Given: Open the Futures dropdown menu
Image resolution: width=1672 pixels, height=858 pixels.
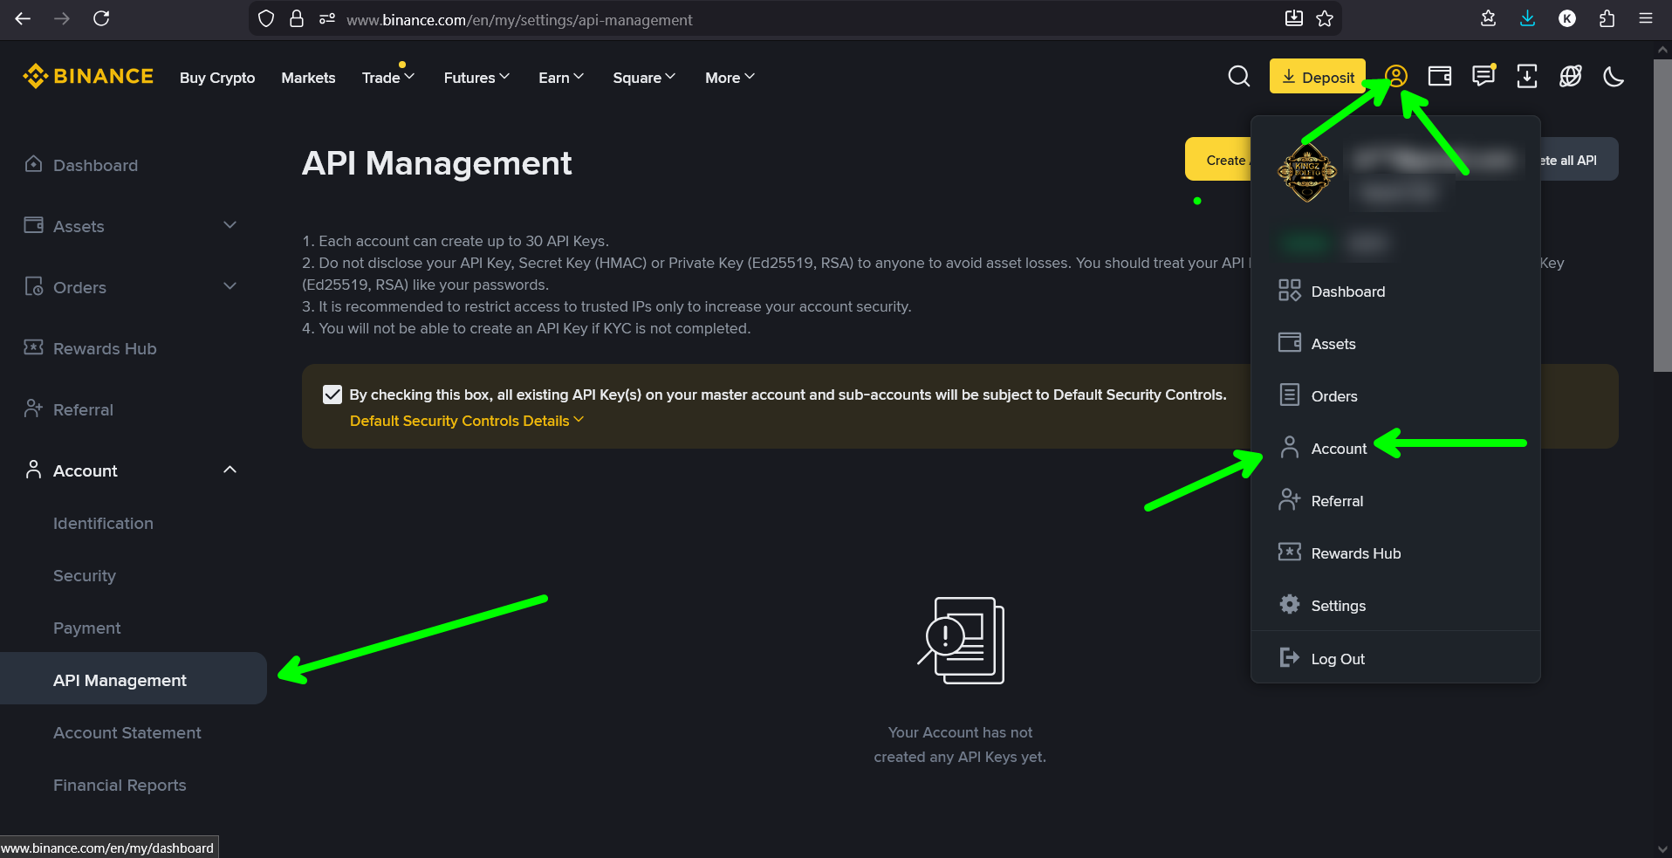Looking at the screenshot, I should (x=476, y=78).
